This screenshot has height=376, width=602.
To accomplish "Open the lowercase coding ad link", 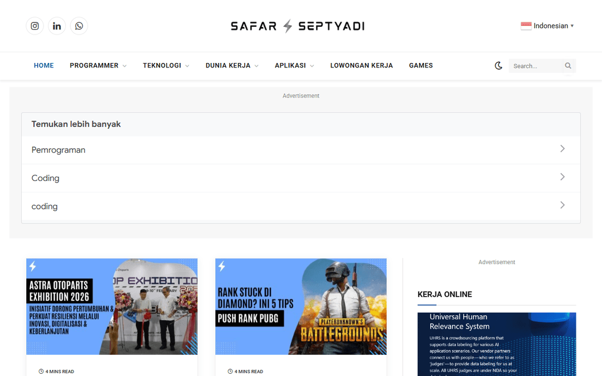I will click(x=301, y=207).
